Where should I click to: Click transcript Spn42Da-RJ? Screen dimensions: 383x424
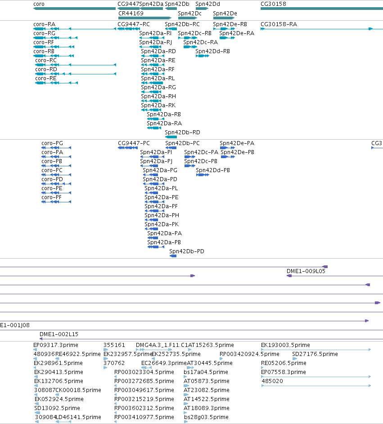[150, 47]
